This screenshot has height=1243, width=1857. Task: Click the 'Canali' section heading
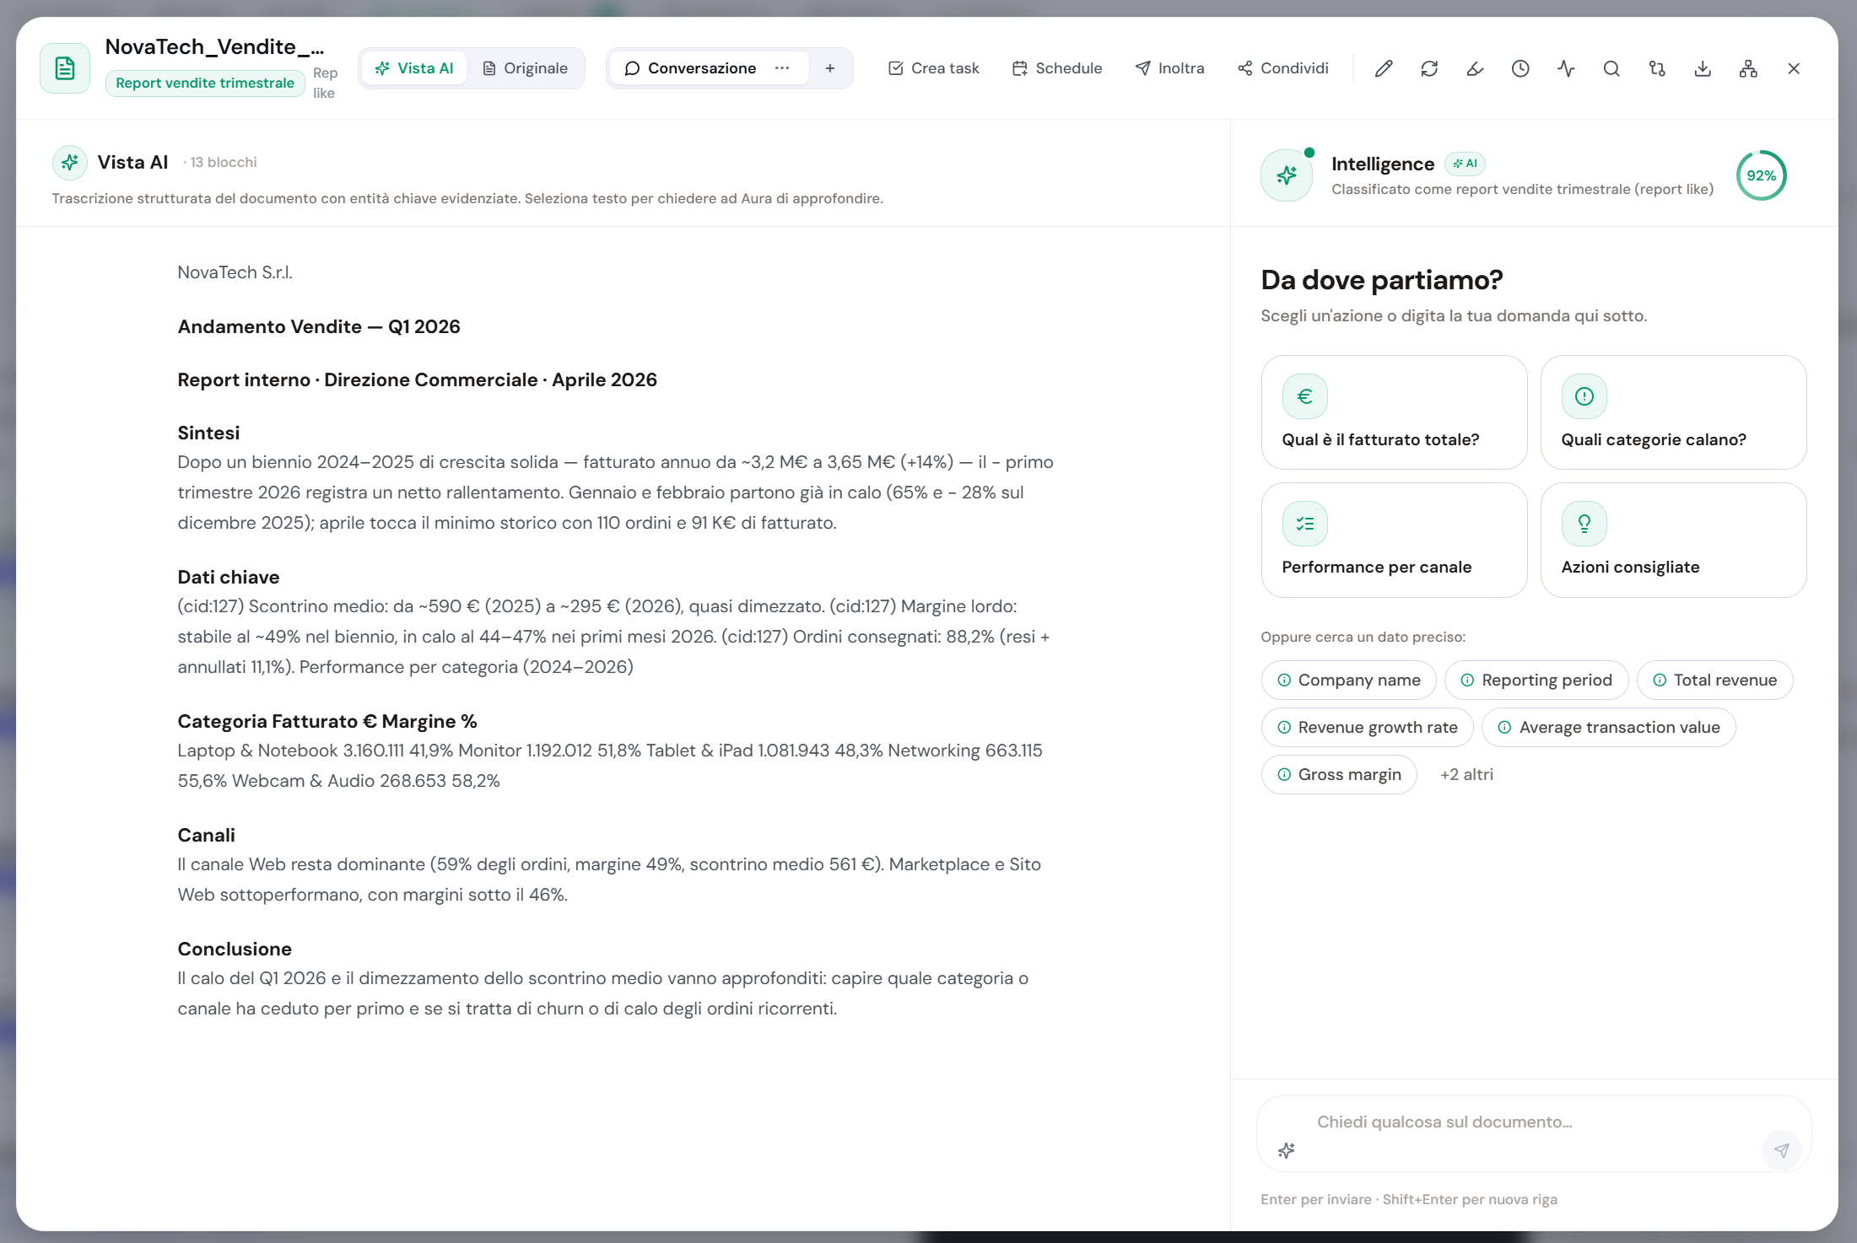coord(206,835)
